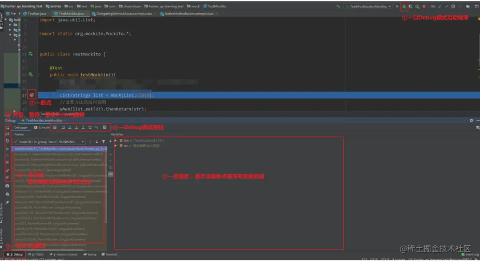The height and width of the screenshot is (262, 480).
Task: Open the TODO tool window
Action: click(36, 254)
